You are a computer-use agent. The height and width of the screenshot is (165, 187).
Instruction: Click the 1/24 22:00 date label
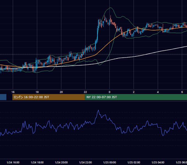(x=86, y=162)
